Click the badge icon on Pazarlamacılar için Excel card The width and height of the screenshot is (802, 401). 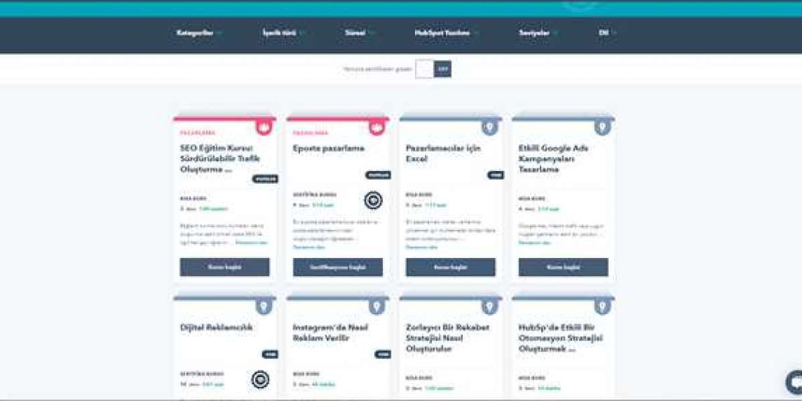tap(489, 127)
